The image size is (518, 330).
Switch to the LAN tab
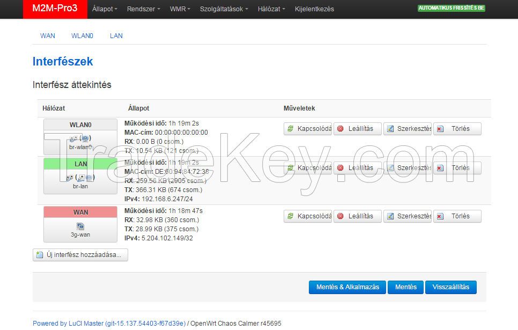(x=116, y=36)
